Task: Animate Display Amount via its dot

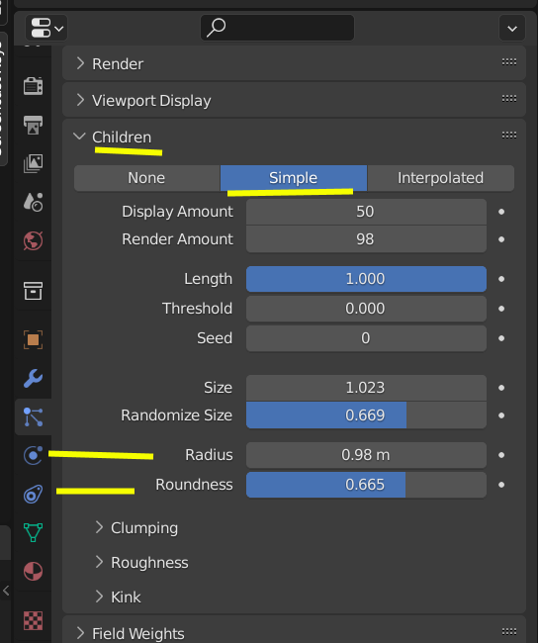Action: point(501,212)
